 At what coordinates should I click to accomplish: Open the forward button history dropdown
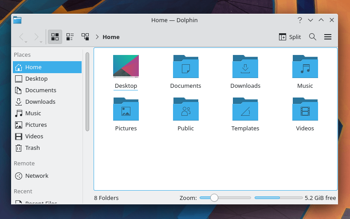[41, 42]
